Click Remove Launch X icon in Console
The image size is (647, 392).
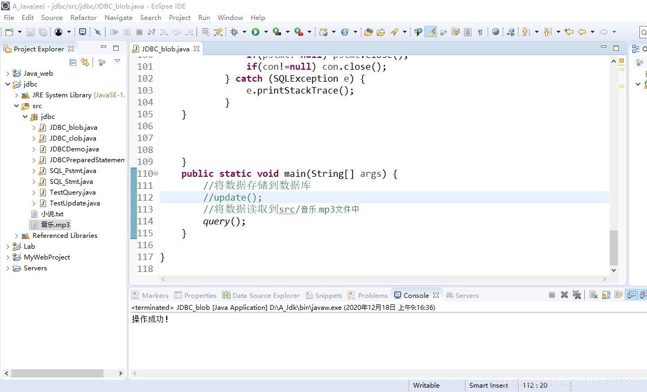click(565, 295)
